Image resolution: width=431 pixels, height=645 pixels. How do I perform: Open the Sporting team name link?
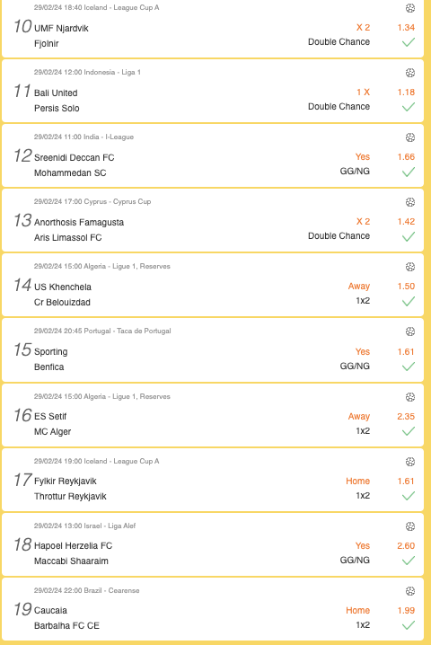[x=51, y=352]
